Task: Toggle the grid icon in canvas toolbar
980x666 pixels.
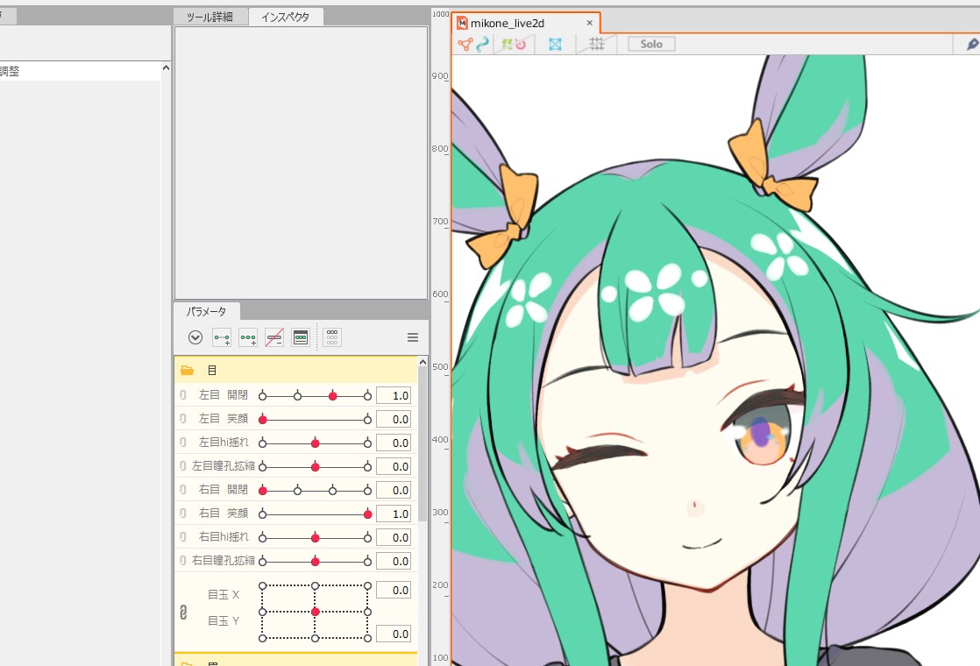Action: tap(597, 44)
